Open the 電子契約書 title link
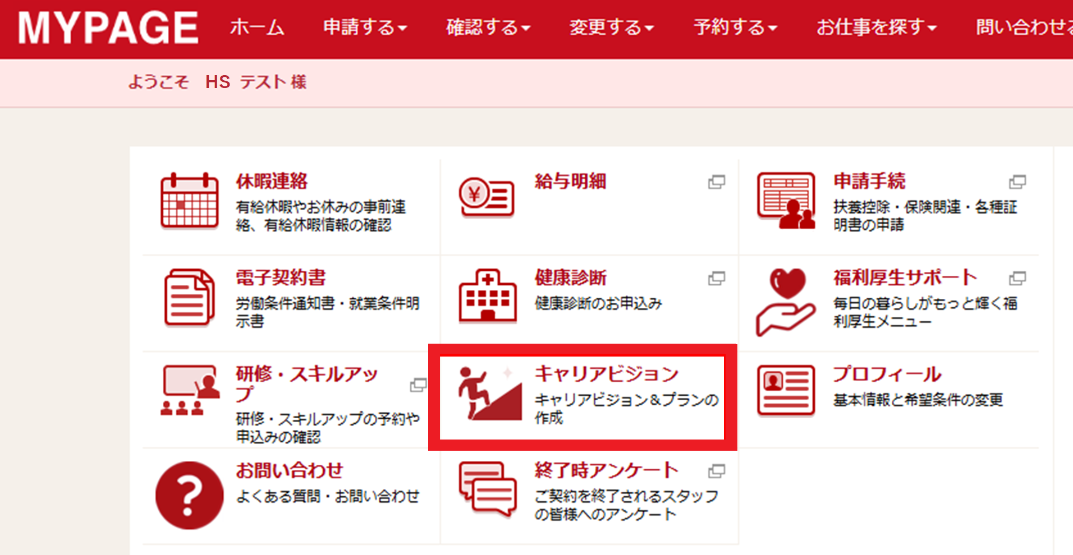Image resolution: width=1073 pixels, height=555 pixels. 281,278
